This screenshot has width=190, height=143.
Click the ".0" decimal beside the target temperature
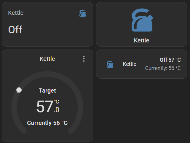pos(56,110)
